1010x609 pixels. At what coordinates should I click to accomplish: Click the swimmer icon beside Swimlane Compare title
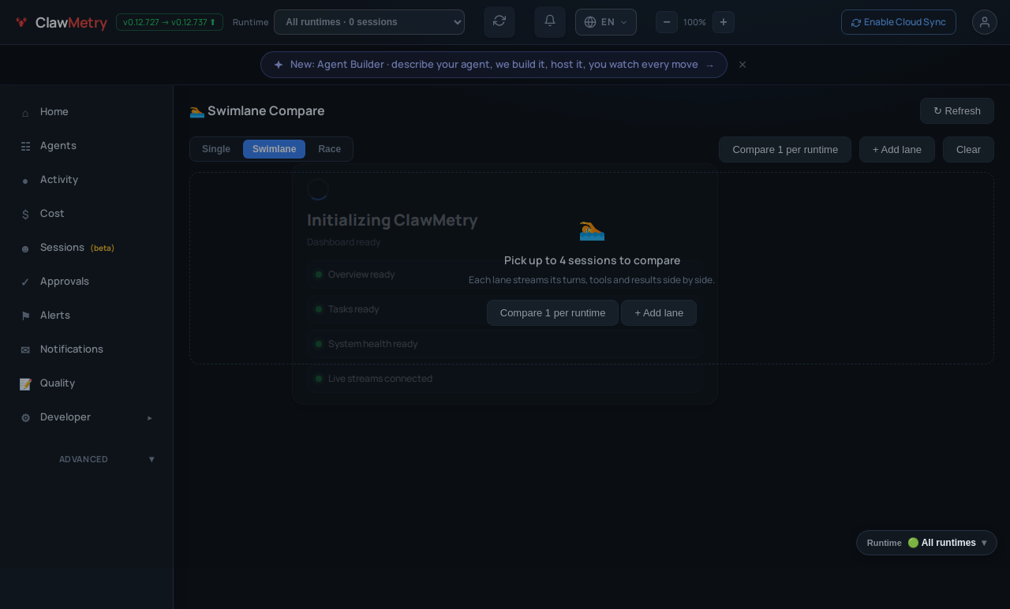click(x=197, y=111)
